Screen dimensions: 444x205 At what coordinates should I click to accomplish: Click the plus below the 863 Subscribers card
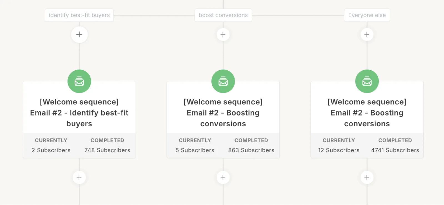pos(223,177)
